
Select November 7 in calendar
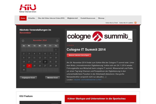click(x=50, y=54)
